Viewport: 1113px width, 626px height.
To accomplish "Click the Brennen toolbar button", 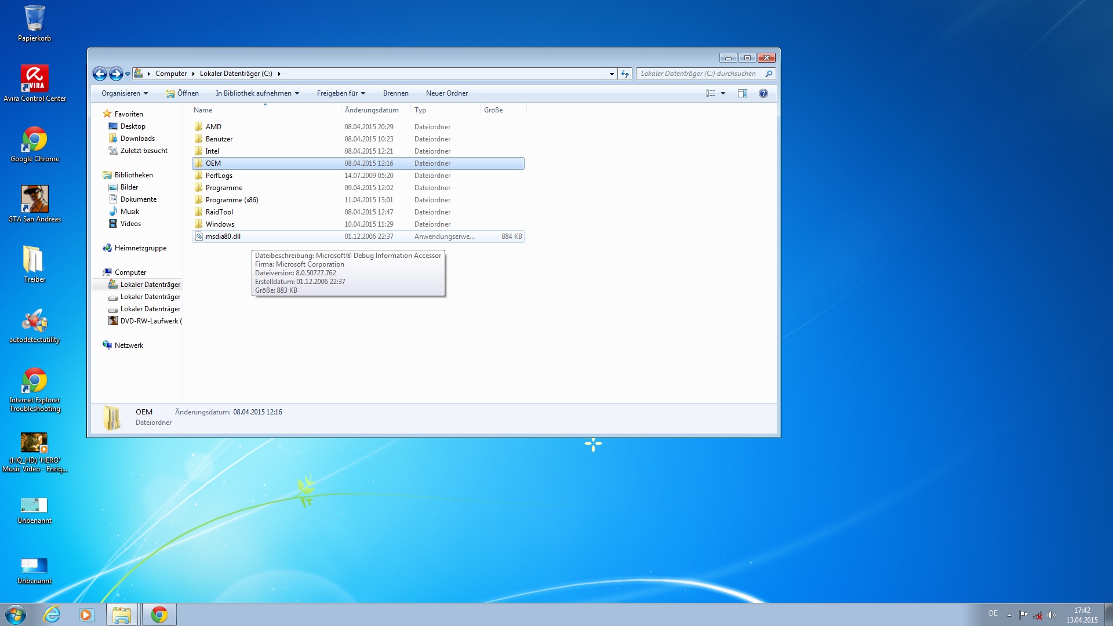I will (395, 93).
